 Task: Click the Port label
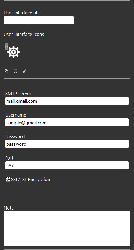(9, 158)
